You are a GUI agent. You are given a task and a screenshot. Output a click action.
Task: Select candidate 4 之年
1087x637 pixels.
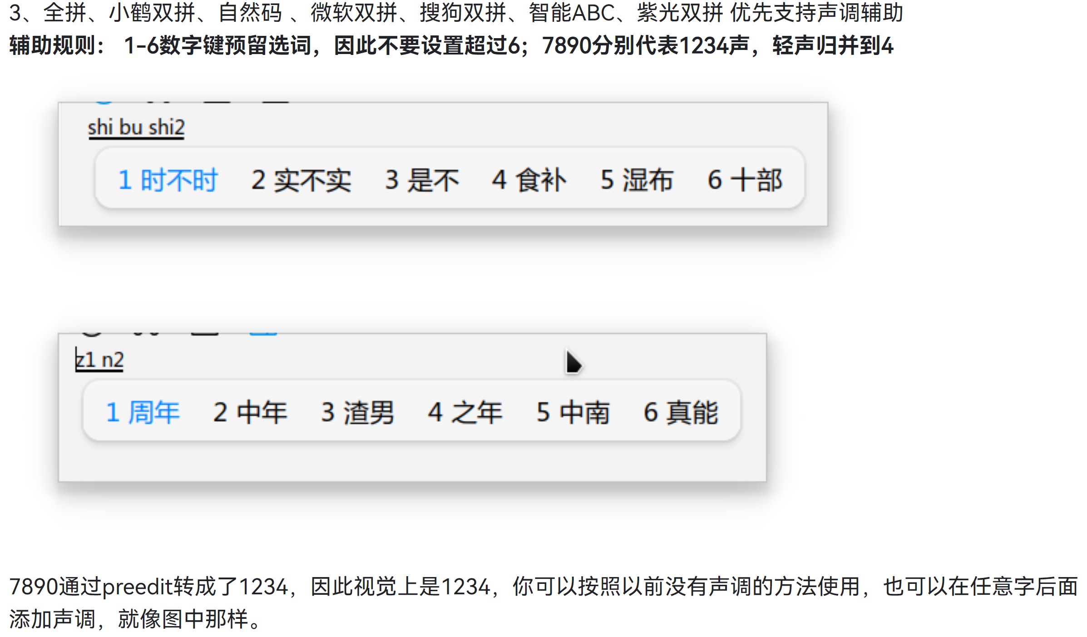[x=465, y=412]
